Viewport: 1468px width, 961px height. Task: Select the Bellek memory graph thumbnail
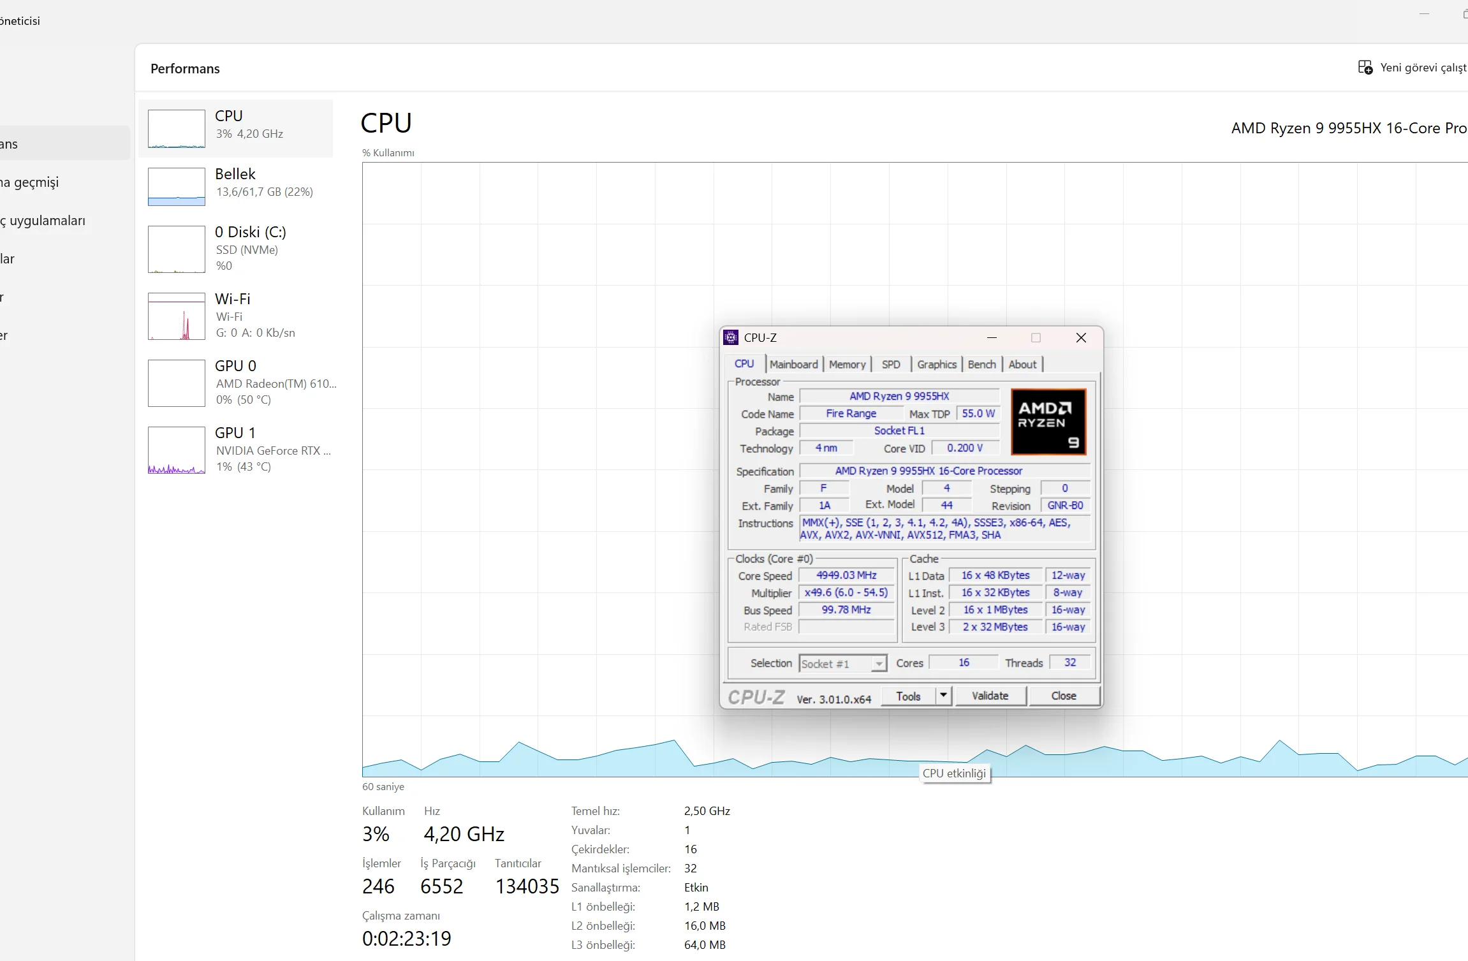[x=177, y=186]
